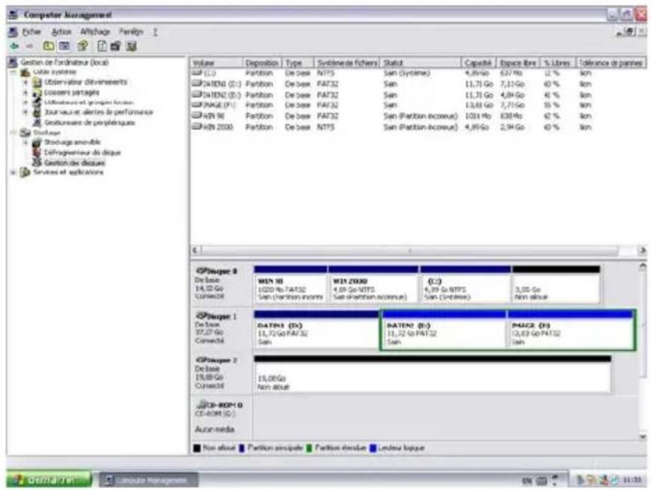Click the Journaux et alertes de performance icon
The height and width of the screenshot is (490, 651).
point(38,112)
